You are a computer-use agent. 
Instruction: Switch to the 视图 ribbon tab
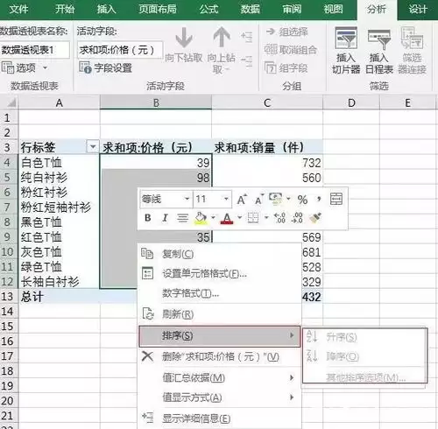click(333, 10)
